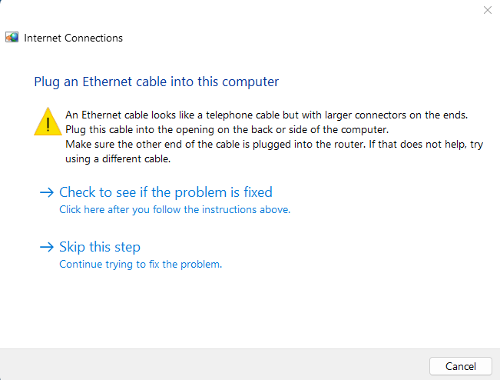Click the arrow beside Skip this step
The width and height of the screenshot is (500, 380).
(47, 247)
